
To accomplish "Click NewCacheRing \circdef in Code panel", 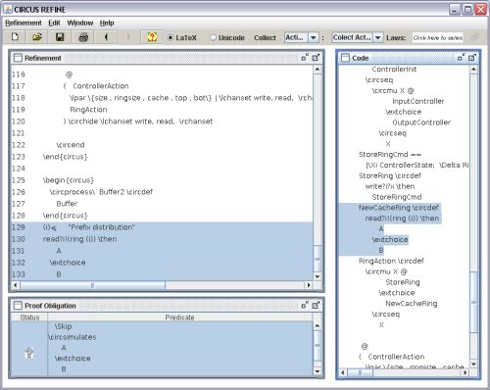I will pyautogui.click(x=399, y=208).
